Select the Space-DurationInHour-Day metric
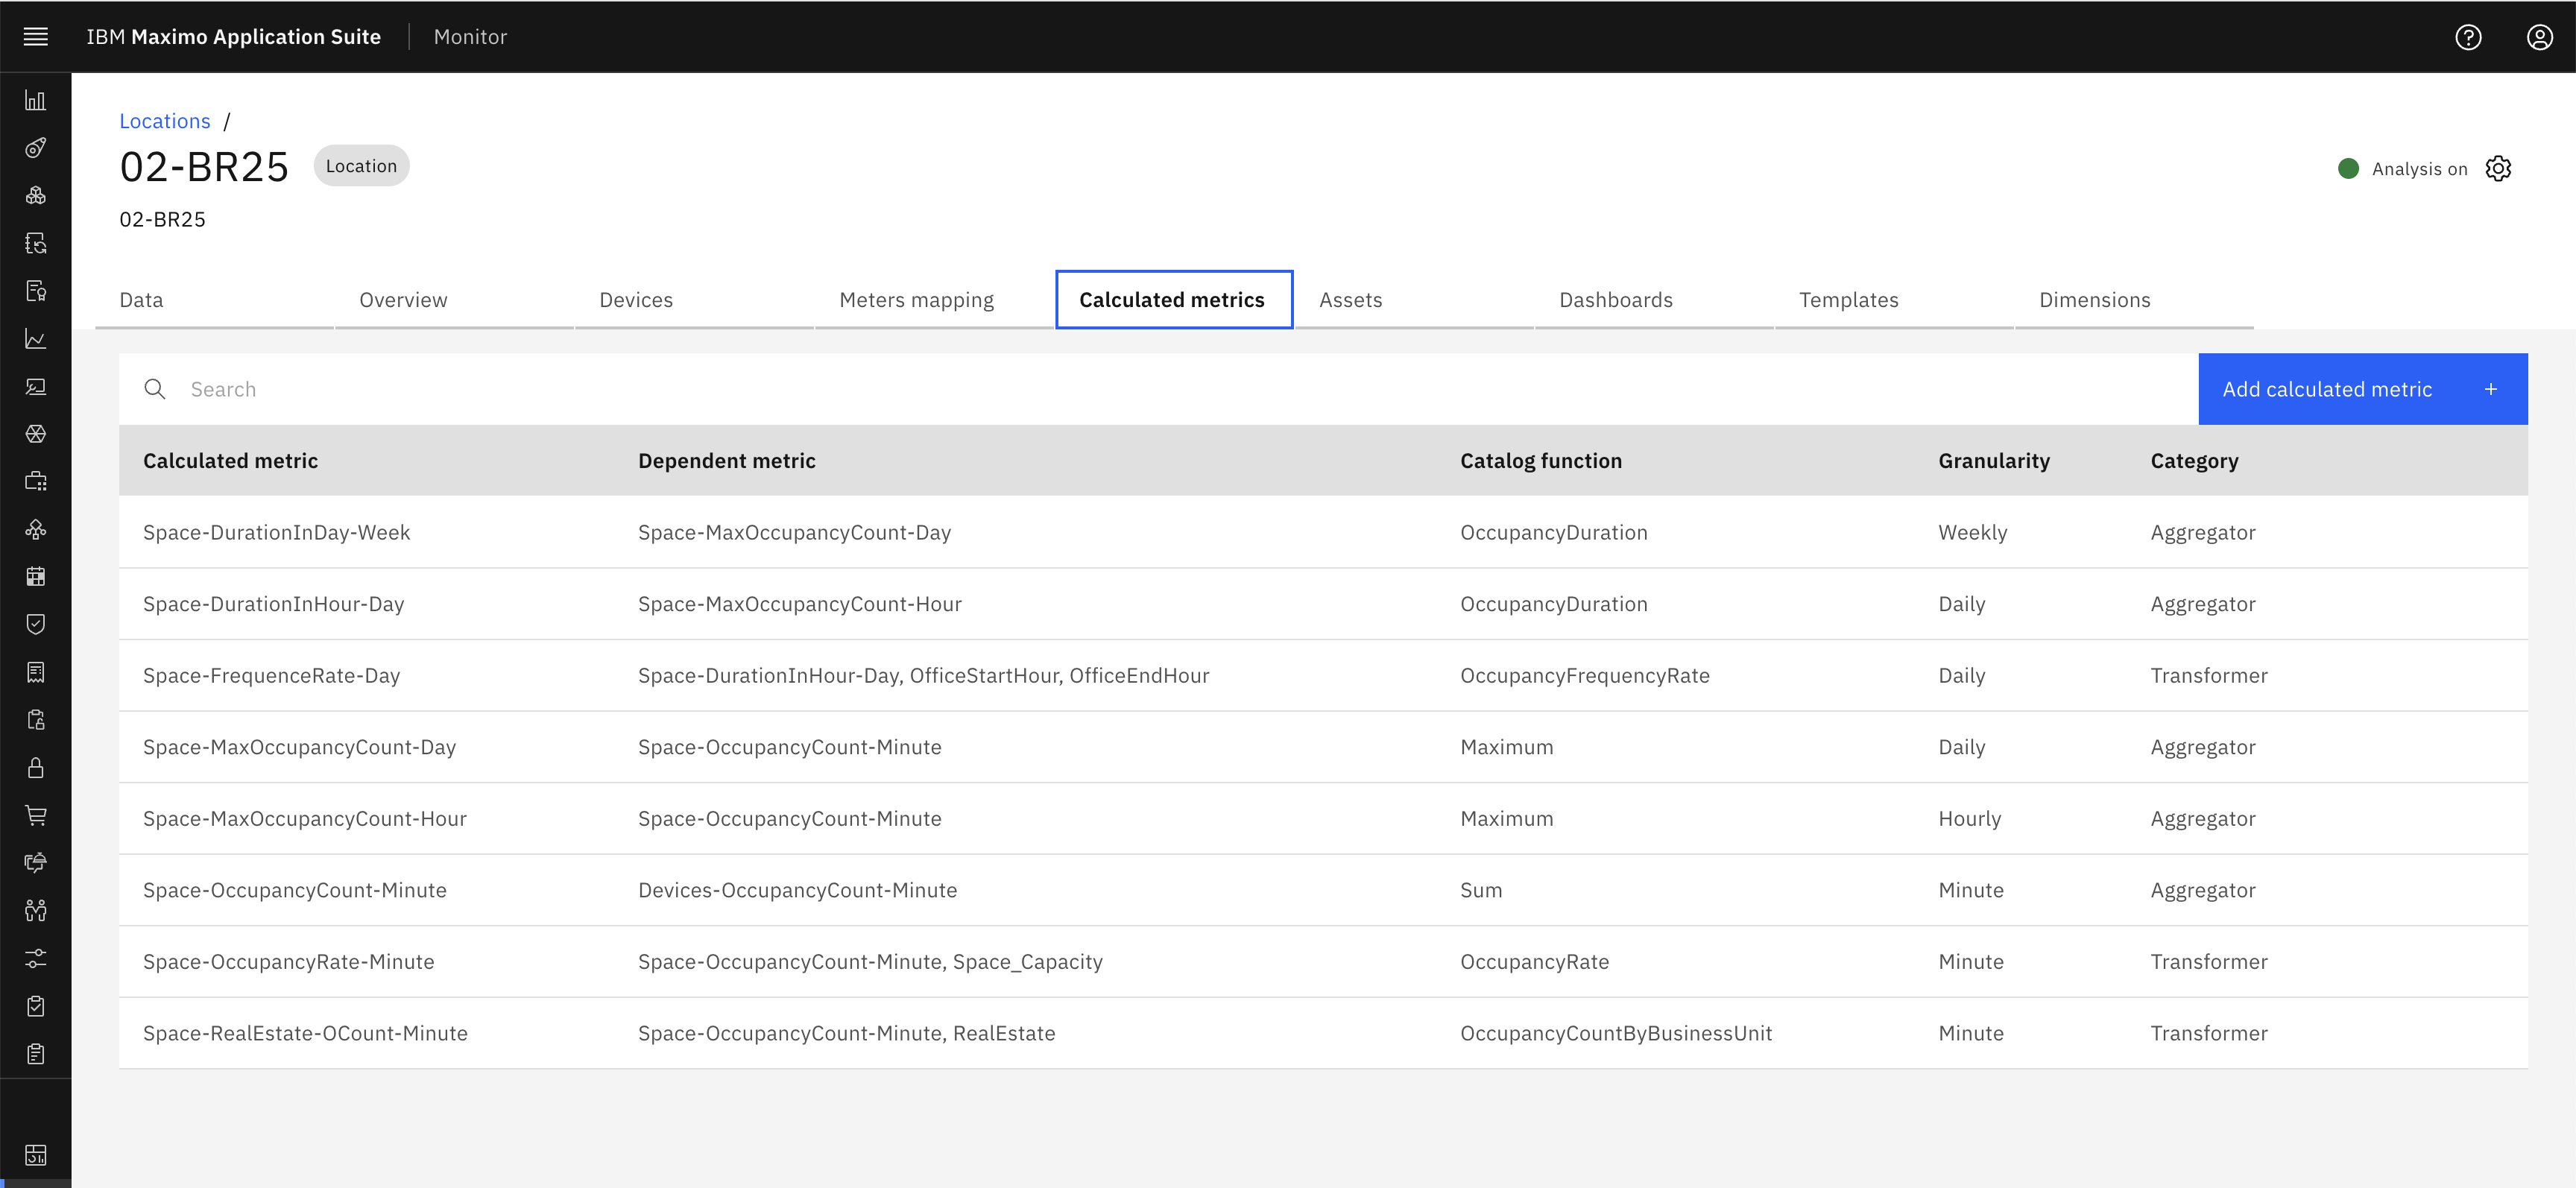Image resolution: width=2576 pixels, height=1188 pixels. (274, 604)
